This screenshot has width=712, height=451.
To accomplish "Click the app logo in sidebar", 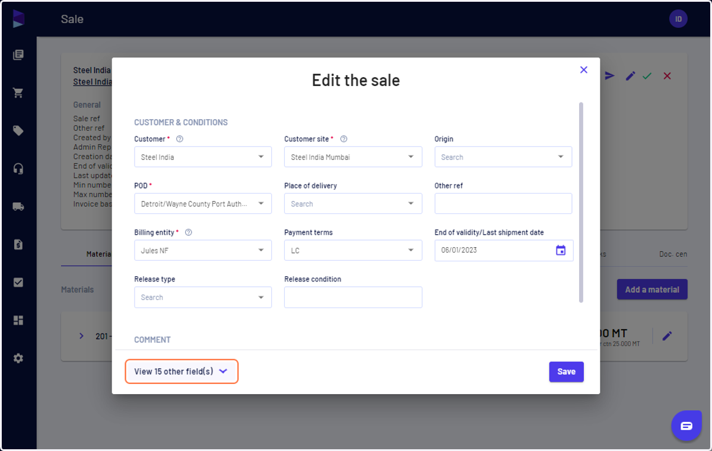I will [x=18, y=19].
